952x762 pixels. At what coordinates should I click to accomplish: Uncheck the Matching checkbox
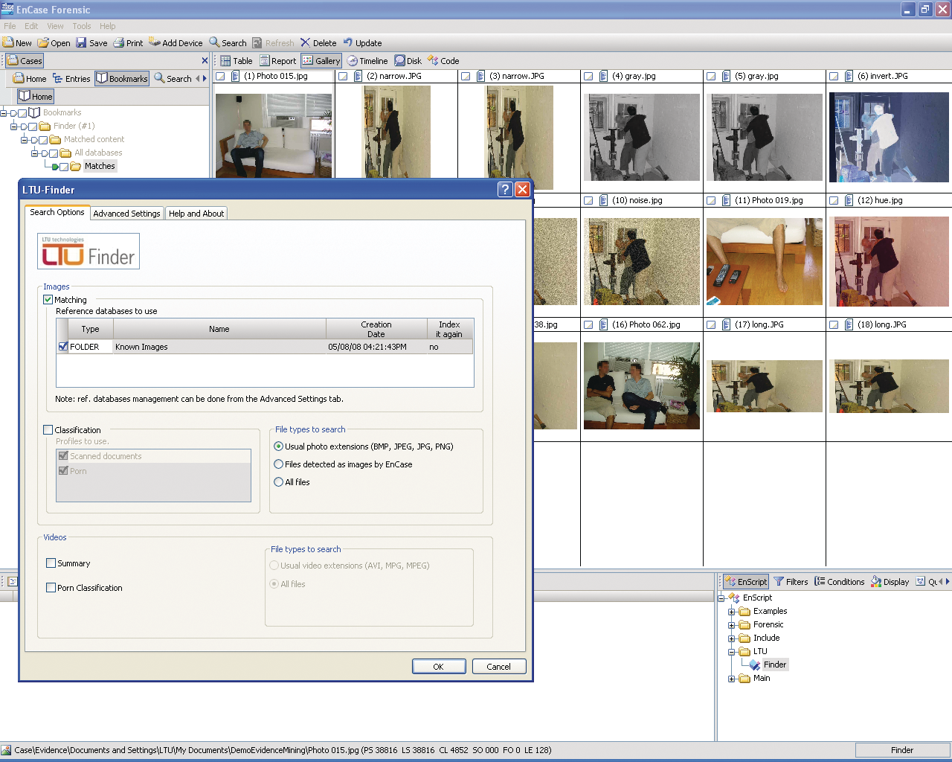(48, 300)
